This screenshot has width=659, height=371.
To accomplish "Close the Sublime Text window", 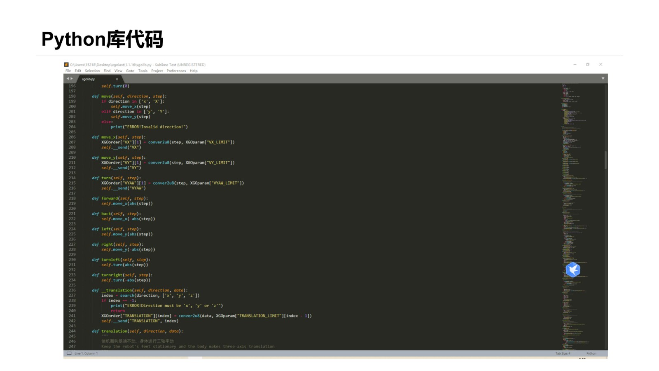I will [x=601, y=64].
